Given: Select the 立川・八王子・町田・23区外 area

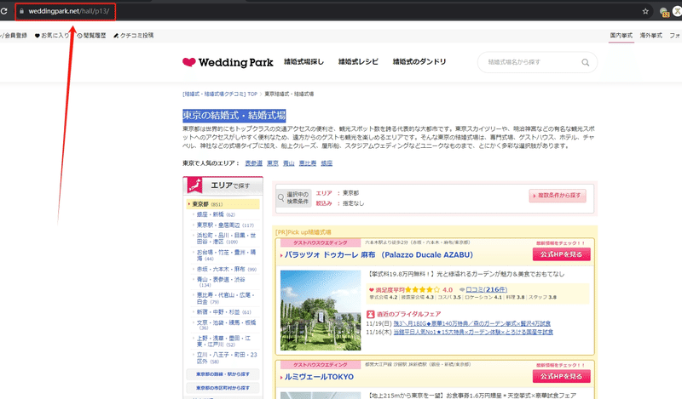Looking at the screenshot, I should coord(227,358).
